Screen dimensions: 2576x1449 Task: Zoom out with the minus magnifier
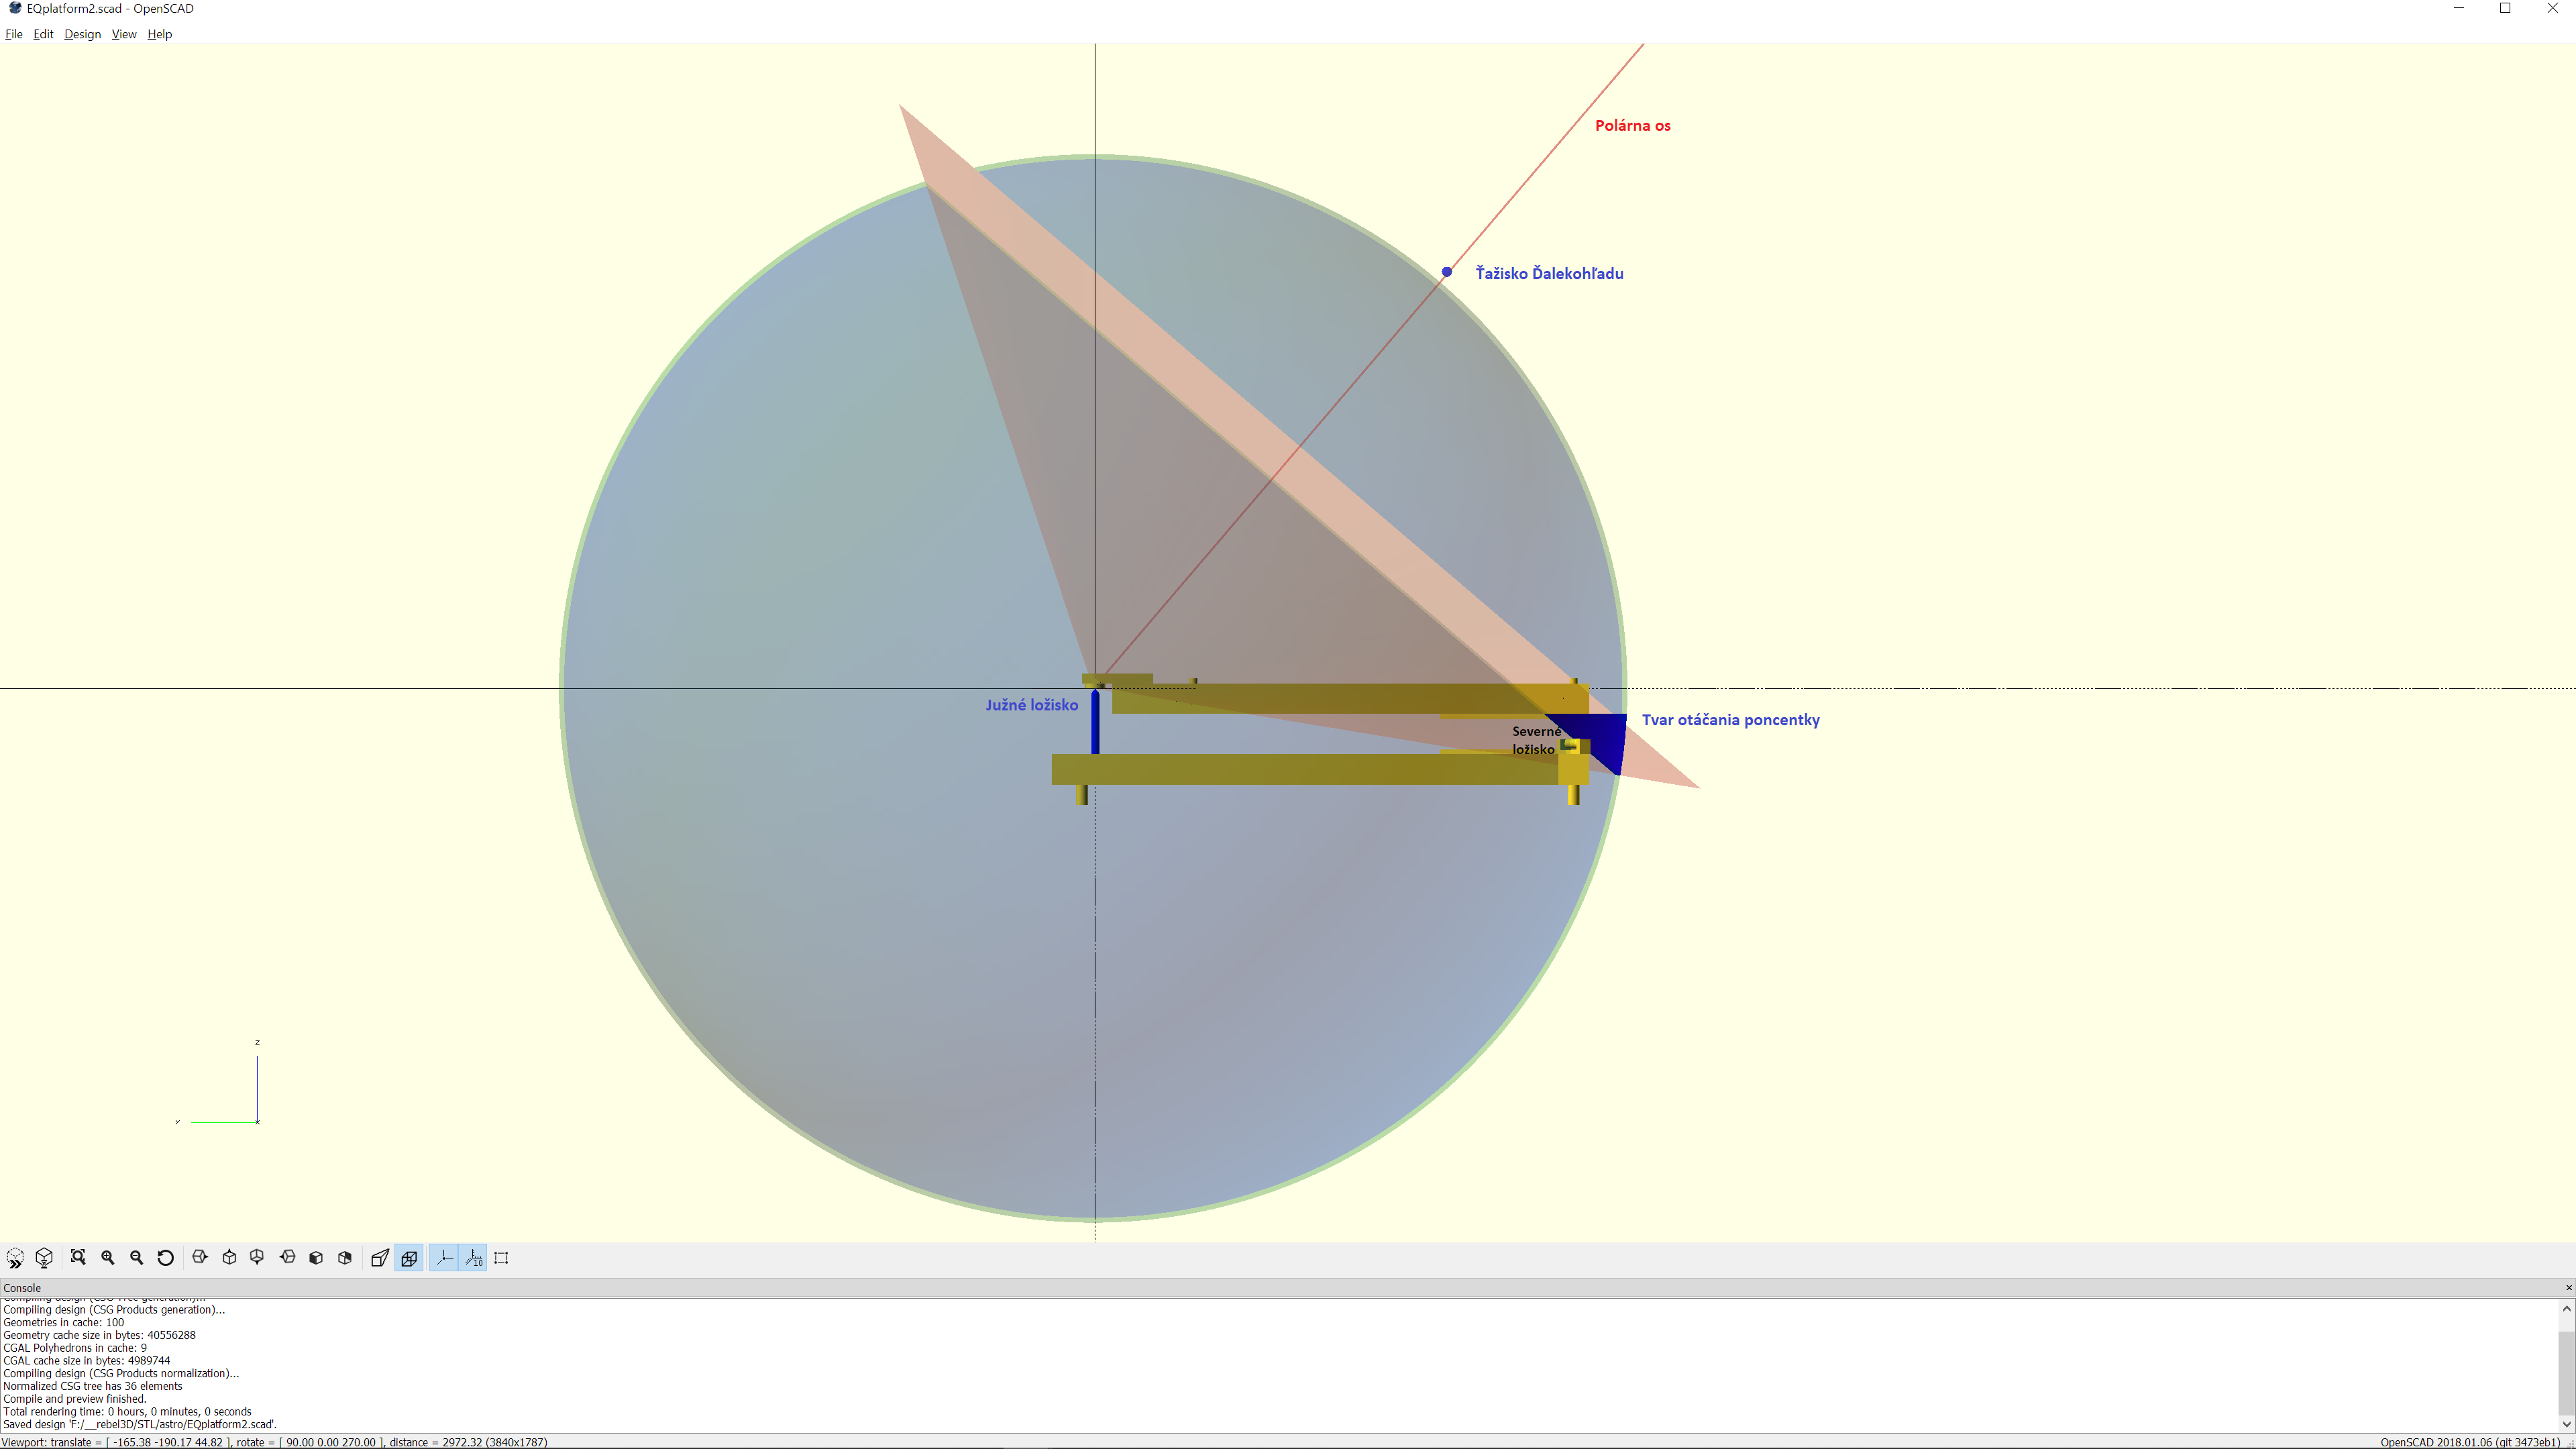pos(137,1258)
